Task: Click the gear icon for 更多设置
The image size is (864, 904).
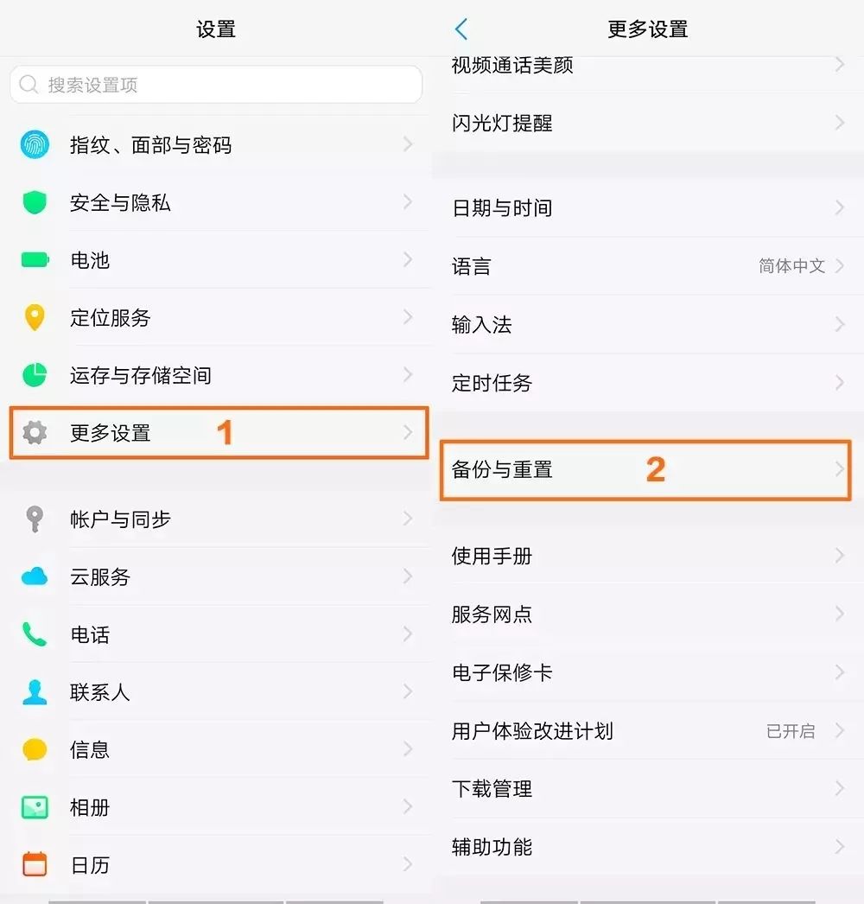Action: click(x=34, y=433)
